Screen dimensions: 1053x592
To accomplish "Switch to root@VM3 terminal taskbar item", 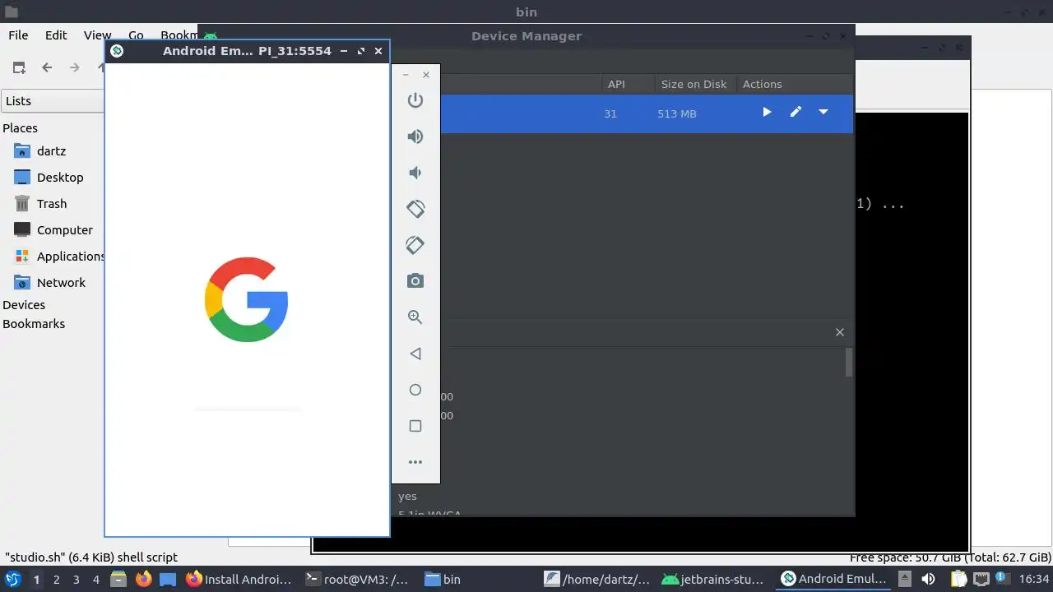I will click(x=356, y=579).
